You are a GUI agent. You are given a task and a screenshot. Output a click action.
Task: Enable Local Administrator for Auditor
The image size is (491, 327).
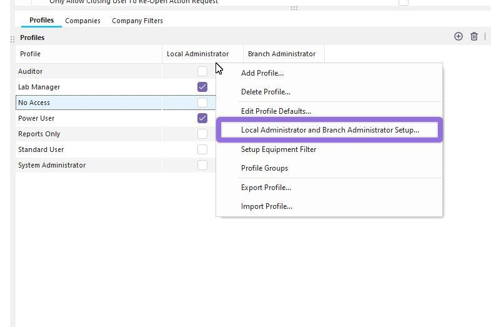pos(202,71)
